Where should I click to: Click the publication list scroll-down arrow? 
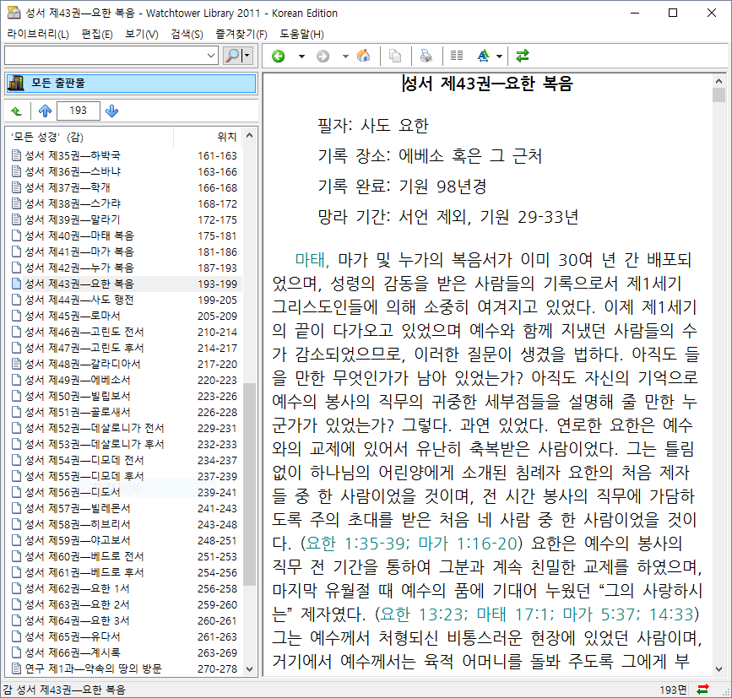tap(250, 669)
